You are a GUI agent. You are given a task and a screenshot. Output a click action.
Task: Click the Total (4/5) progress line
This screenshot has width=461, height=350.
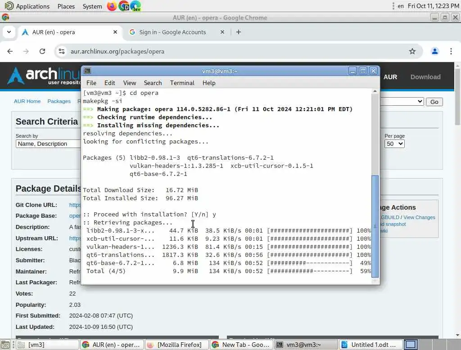pos(228,271)
